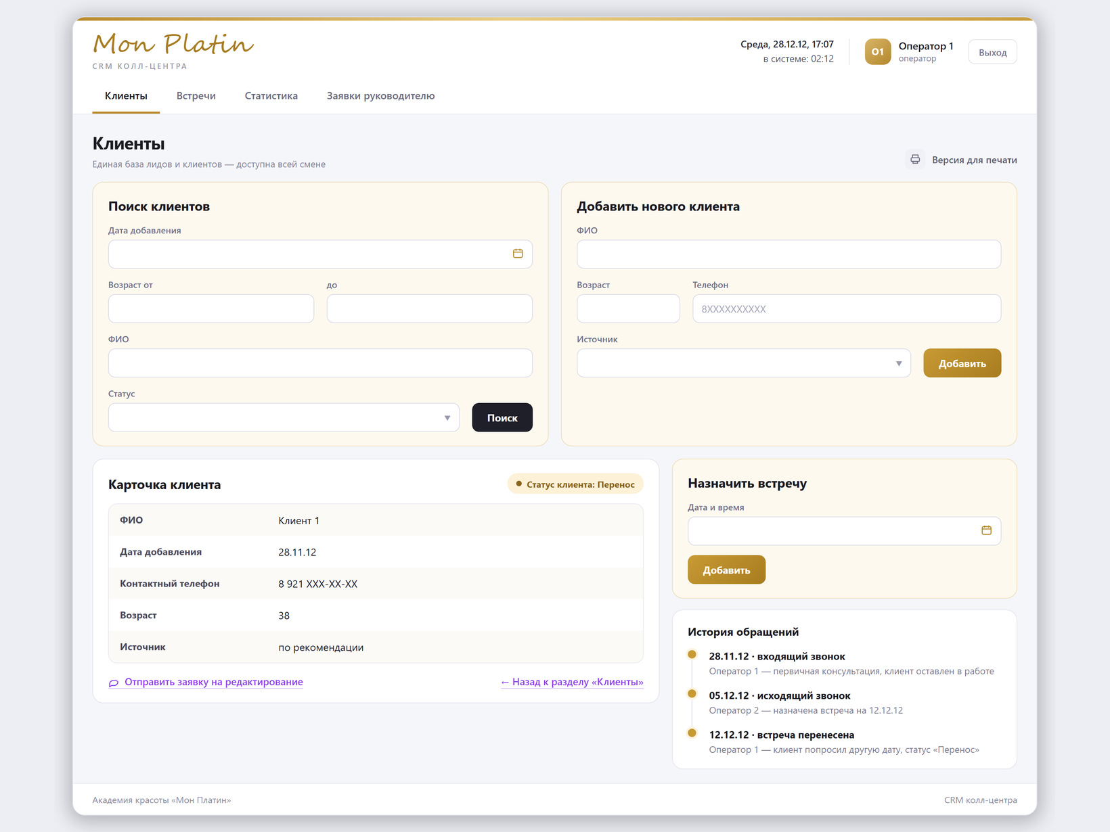The height and width of the screenshot is (832, 1110).
Task: Click the black Поиск button
Action: (502, 417)
